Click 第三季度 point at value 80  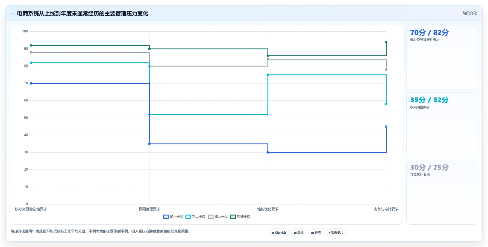click(149, 66)
